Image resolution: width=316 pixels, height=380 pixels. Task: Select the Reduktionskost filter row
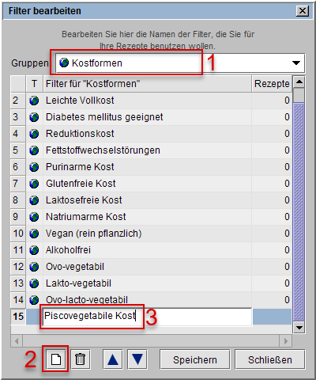[x=151, y=134]
